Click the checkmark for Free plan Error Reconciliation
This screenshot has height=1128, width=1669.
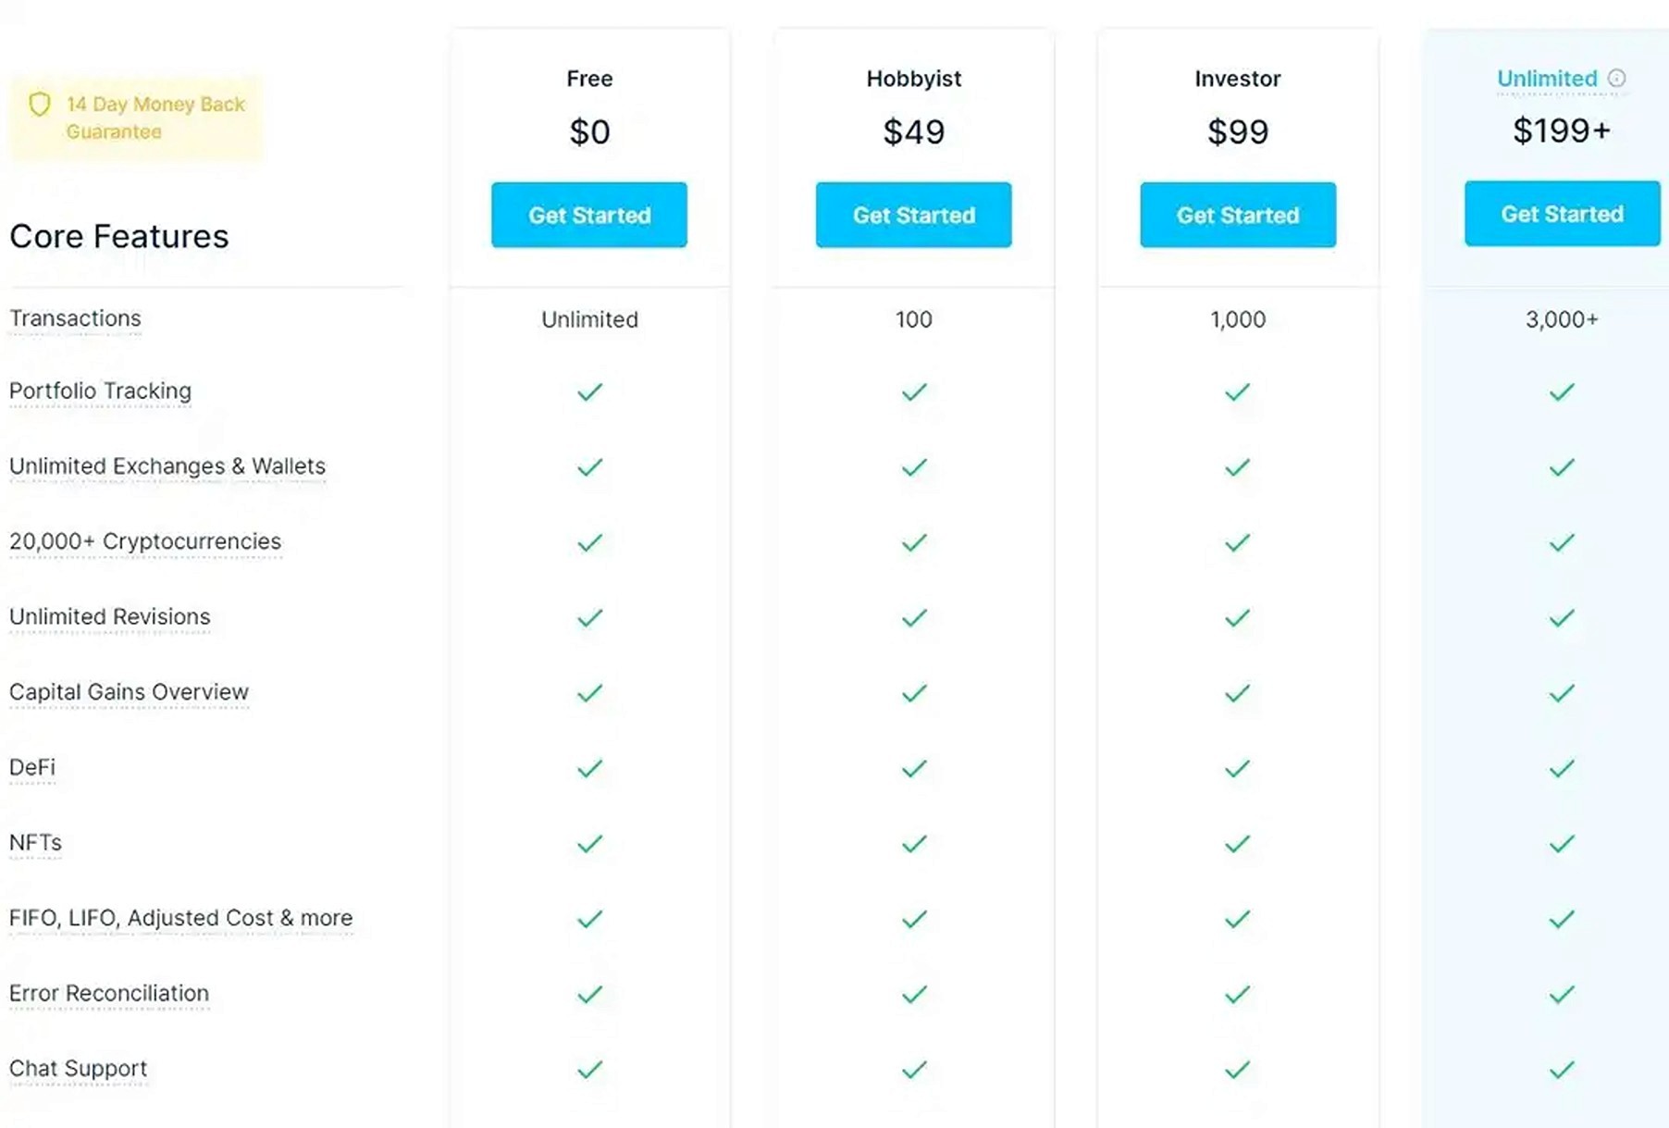tap(588, 995)
